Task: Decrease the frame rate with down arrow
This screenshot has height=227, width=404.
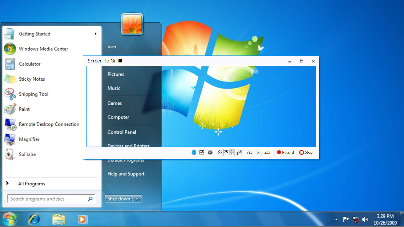Action: tap(232, 154)
